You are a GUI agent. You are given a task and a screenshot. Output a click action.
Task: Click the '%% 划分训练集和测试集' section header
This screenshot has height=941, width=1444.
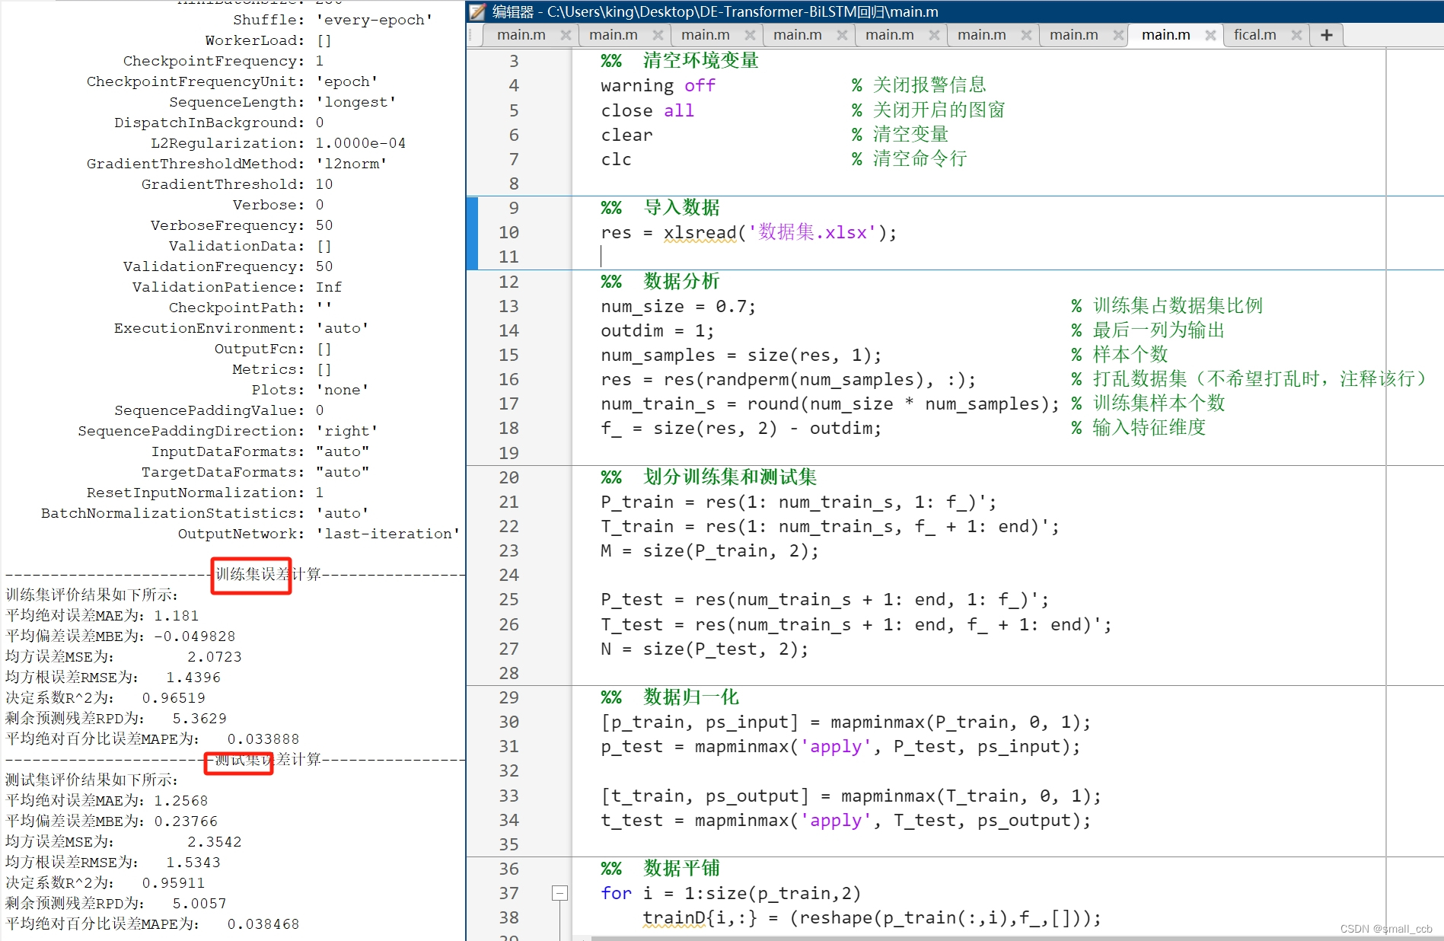pos(709,477)
